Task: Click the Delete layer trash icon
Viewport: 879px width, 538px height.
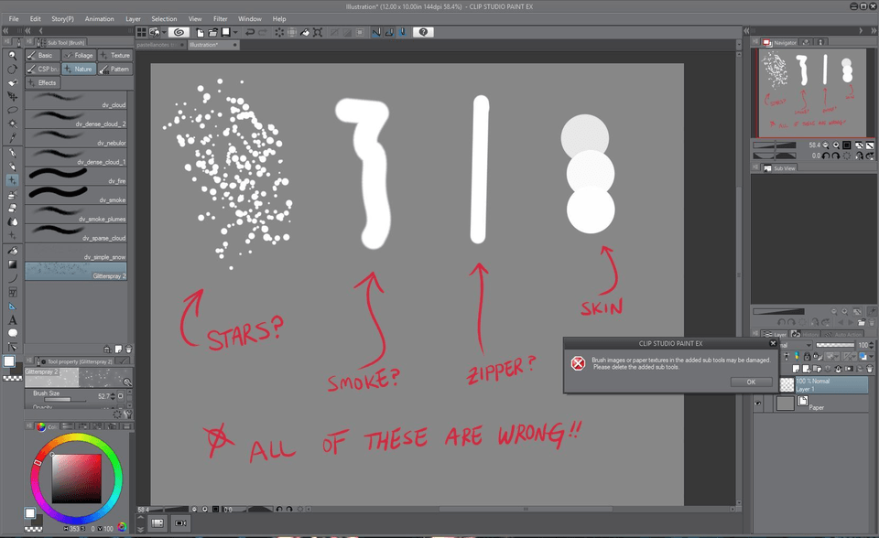Action: (869, 369)
